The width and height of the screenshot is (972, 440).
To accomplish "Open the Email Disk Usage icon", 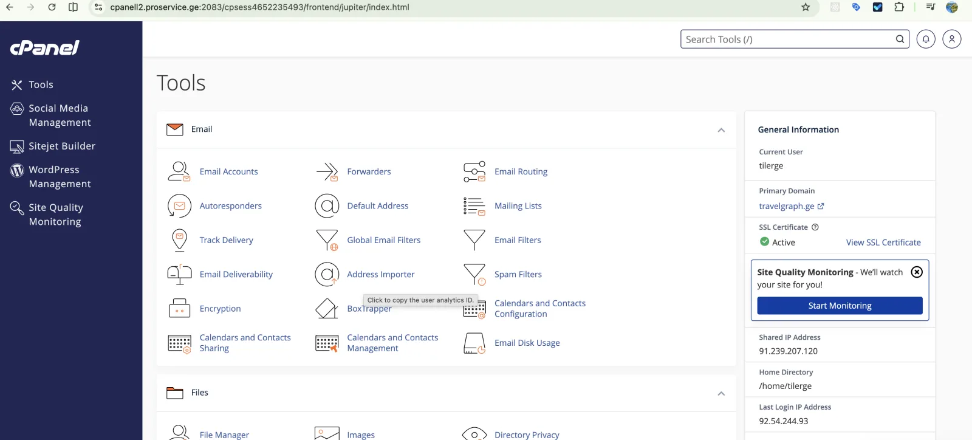I will (x=474, y=343).
